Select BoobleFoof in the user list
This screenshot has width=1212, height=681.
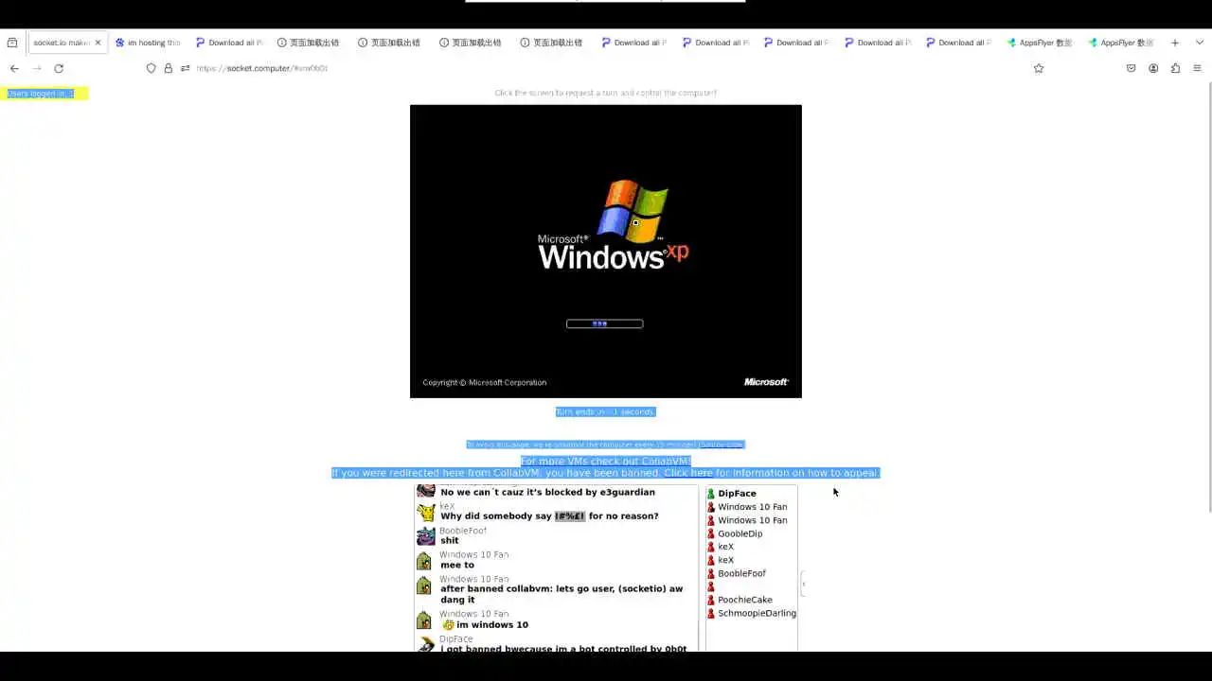pyautogui.click(x=741, y=573)
